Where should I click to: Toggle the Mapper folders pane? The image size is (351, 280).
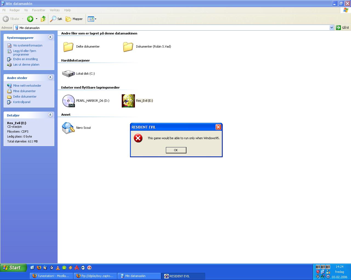pyautogui.click(x=74, y=19)
